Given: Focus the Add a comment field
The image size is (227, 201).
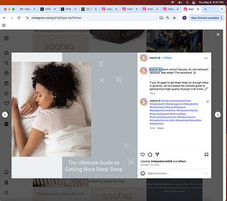Looking at the screenshot, I should pyautogui.click(x=174, y=173).
